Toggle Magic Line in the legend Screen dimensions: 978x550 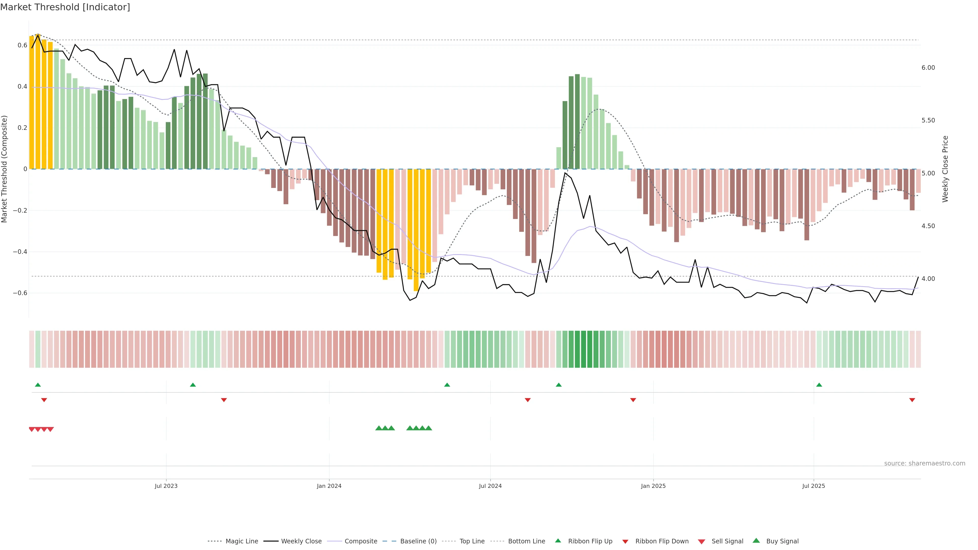[x=241, y=541]
